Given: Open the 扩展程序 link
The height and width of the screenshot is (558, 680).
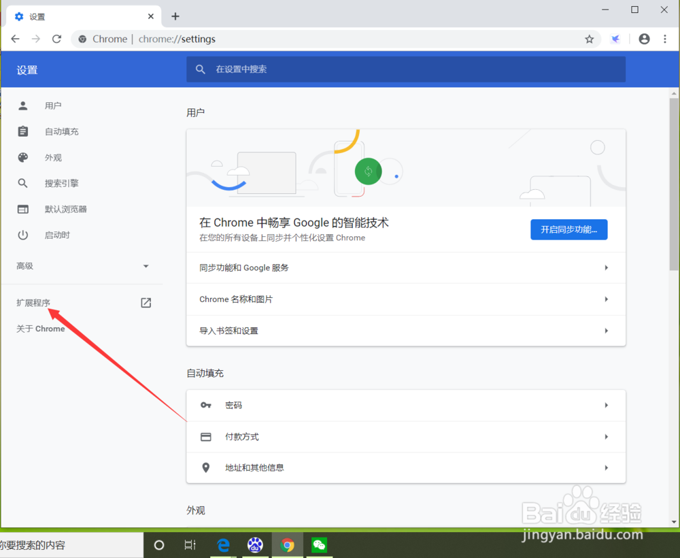Looking at the screenshot, I should point(33,301).
